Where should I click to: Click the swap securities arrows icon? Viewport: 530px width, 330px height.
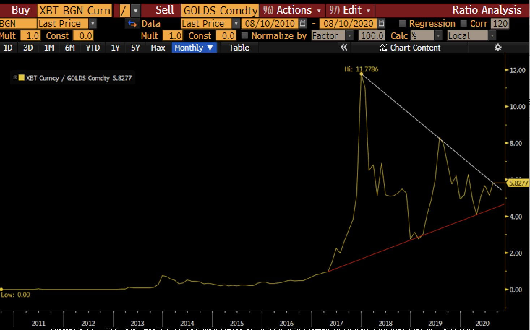coord(132,24)
